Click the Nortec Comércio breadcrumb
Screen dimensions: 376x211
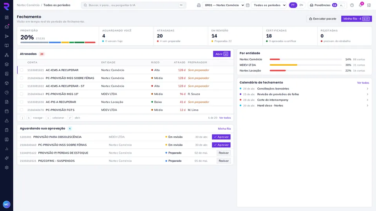click(28, 5)
